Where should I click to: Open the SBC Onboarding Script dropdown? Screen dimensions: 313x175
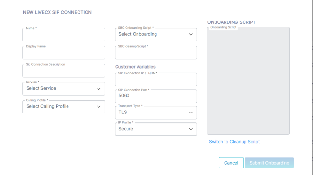156,35
